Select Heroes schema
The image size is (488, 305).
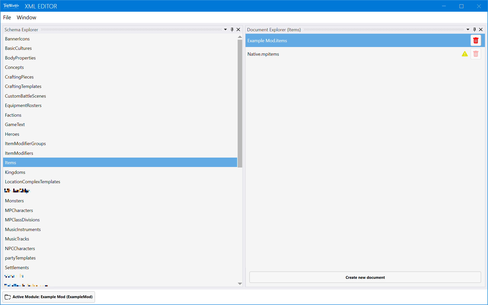tap(120, 134)
